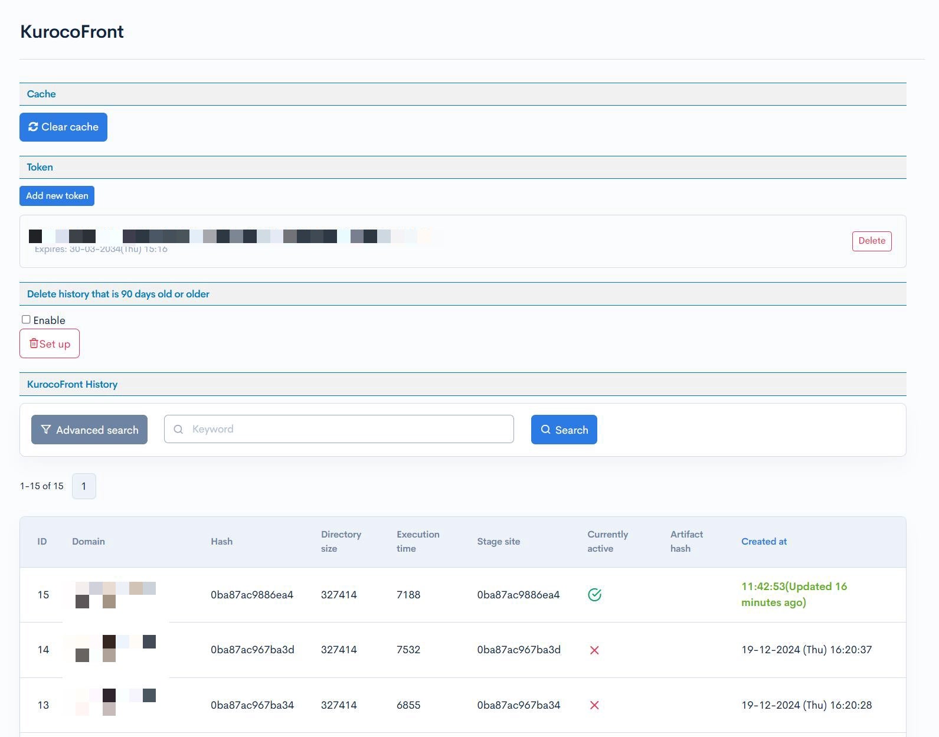This screenshot has width=939, height=737.
Task: Delete the existing token
Action: pos(871,241)
